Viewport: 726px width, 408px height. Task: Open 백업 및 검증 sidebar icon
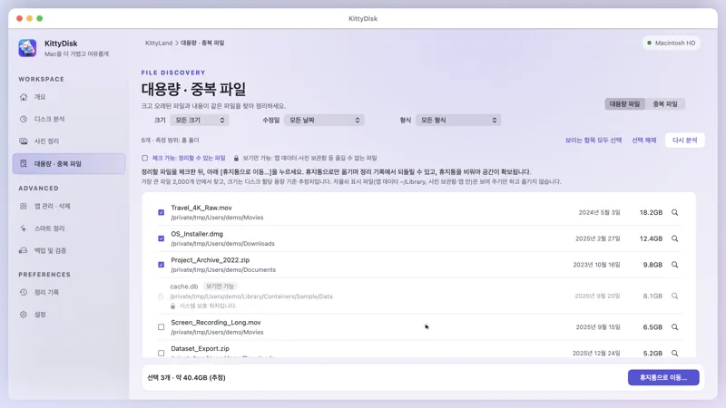[x=24, y=251]
